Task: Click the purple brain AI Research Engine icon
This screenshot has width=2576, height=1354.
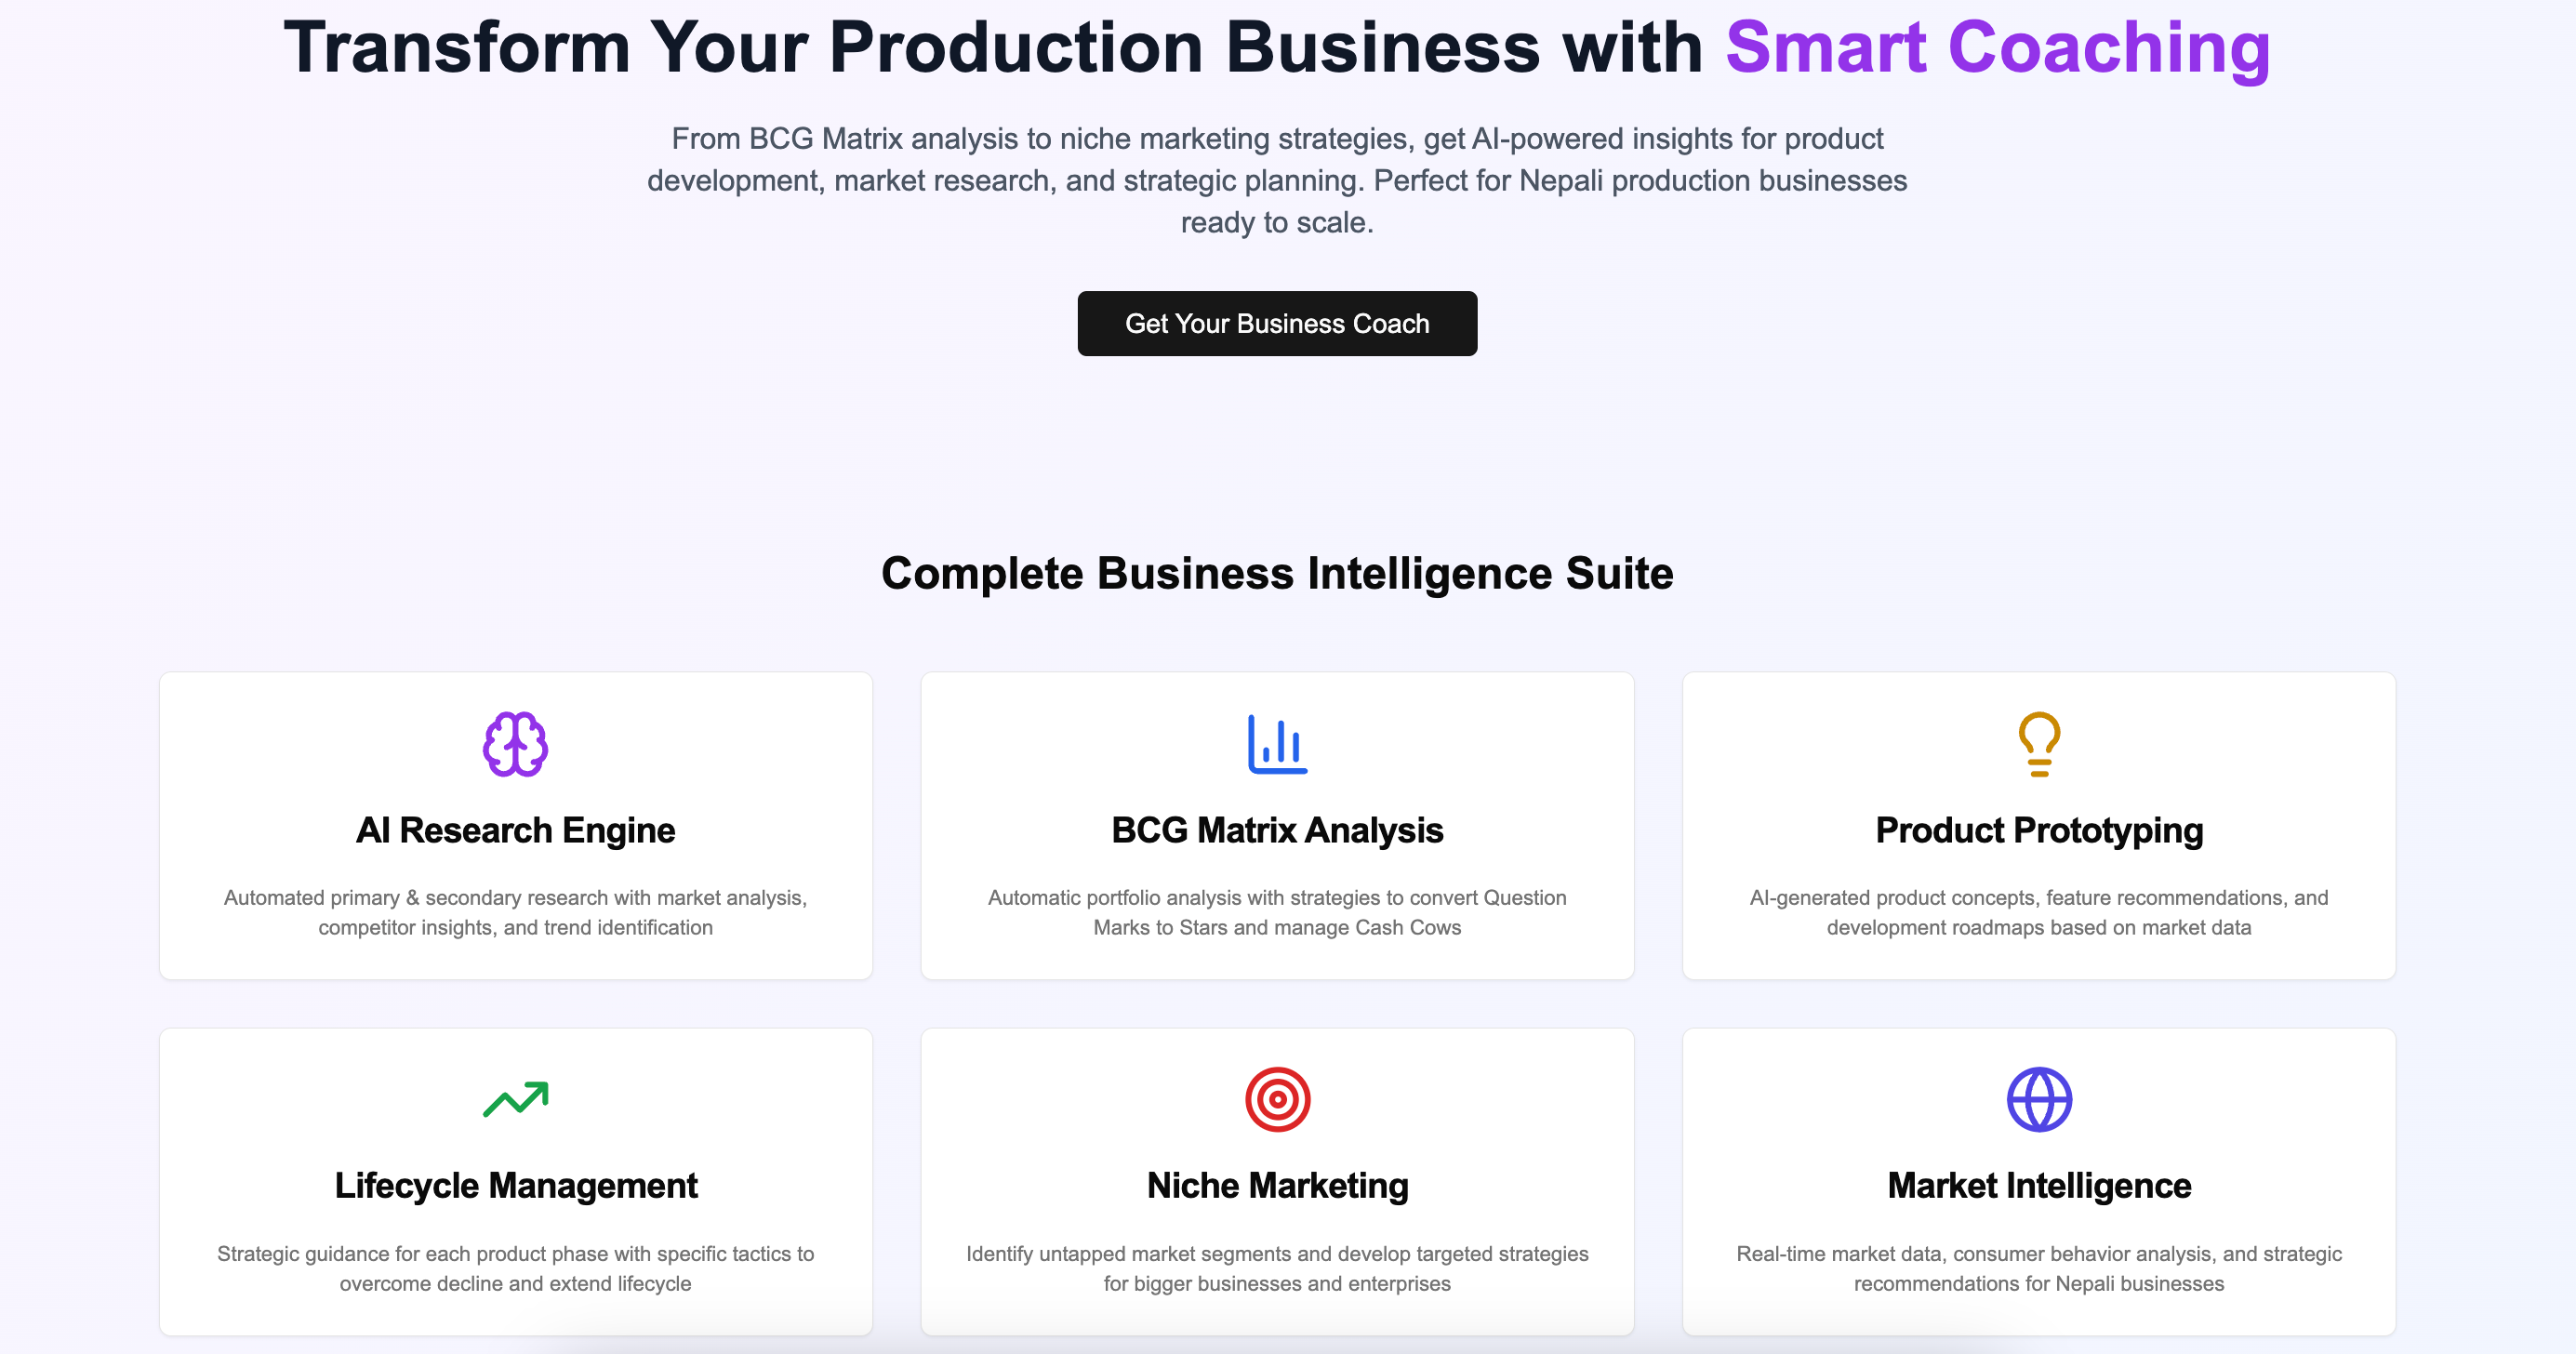Action: 516,743
